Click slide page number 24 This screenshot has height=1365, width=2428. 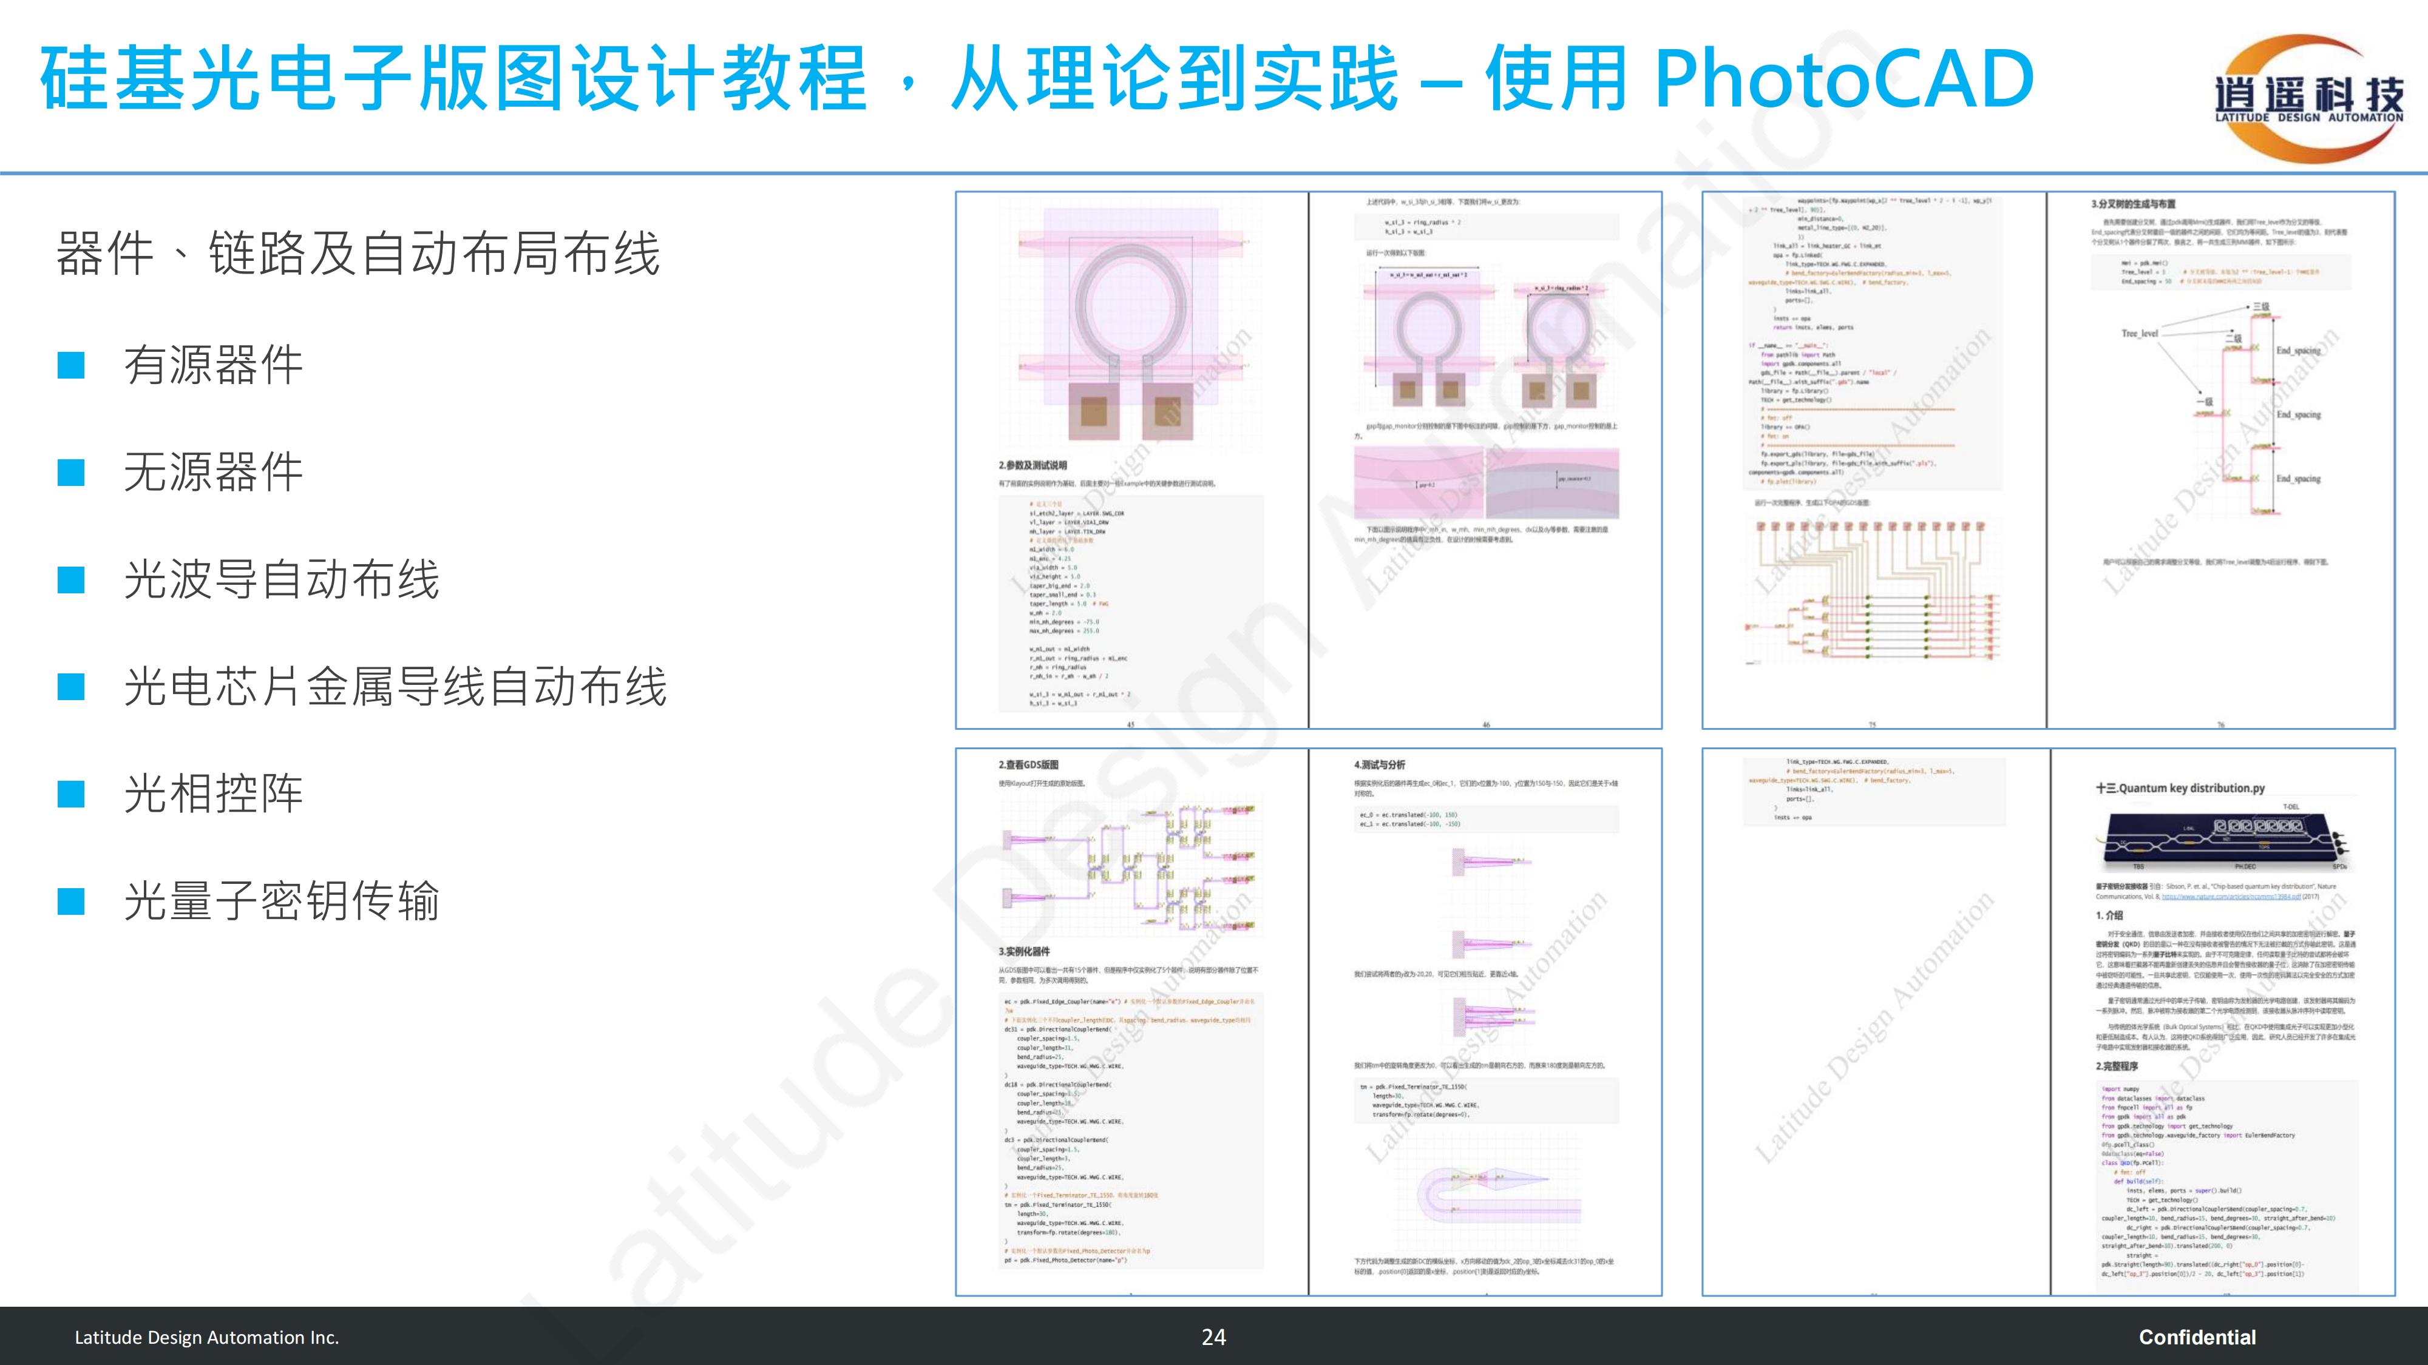point(1213,1336)
